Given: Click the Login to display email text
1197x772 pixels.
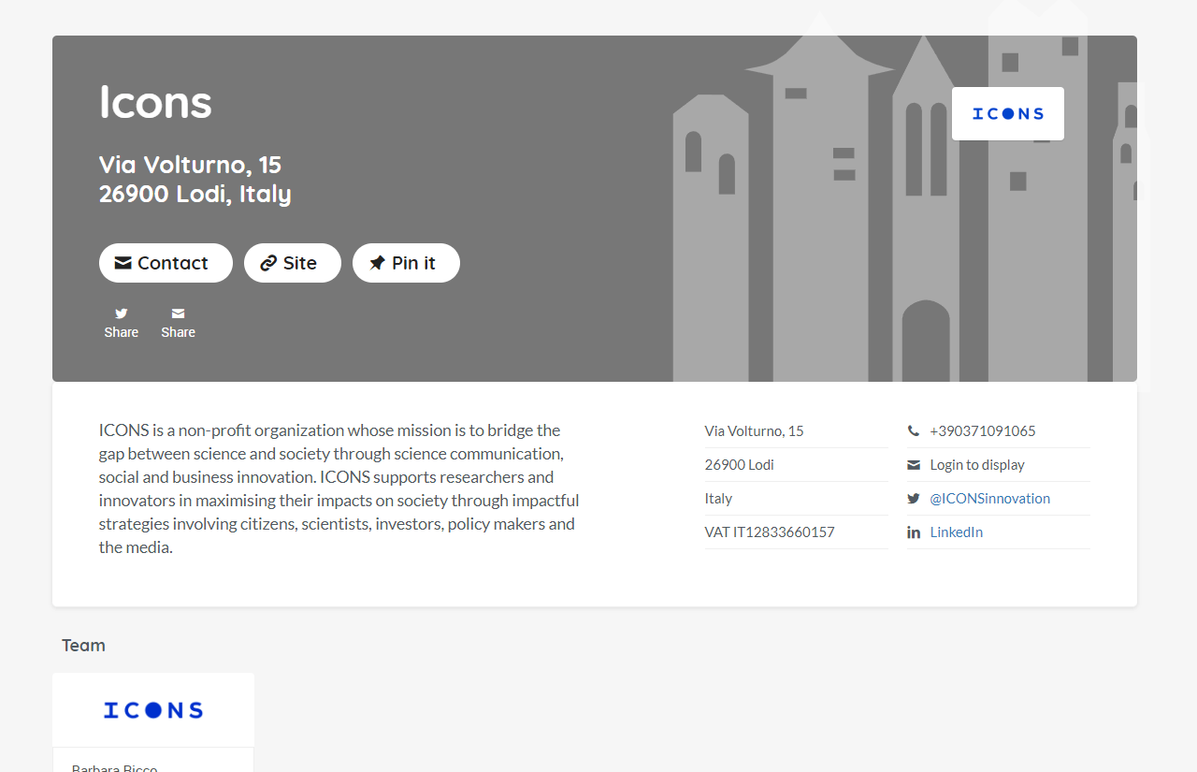Looking at the screenshot, I should click(x=976, y=465).
